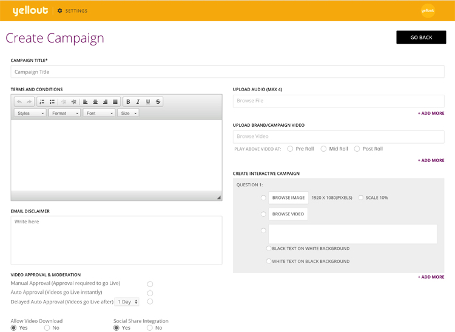Insert a bulleted list

[52, 102]
